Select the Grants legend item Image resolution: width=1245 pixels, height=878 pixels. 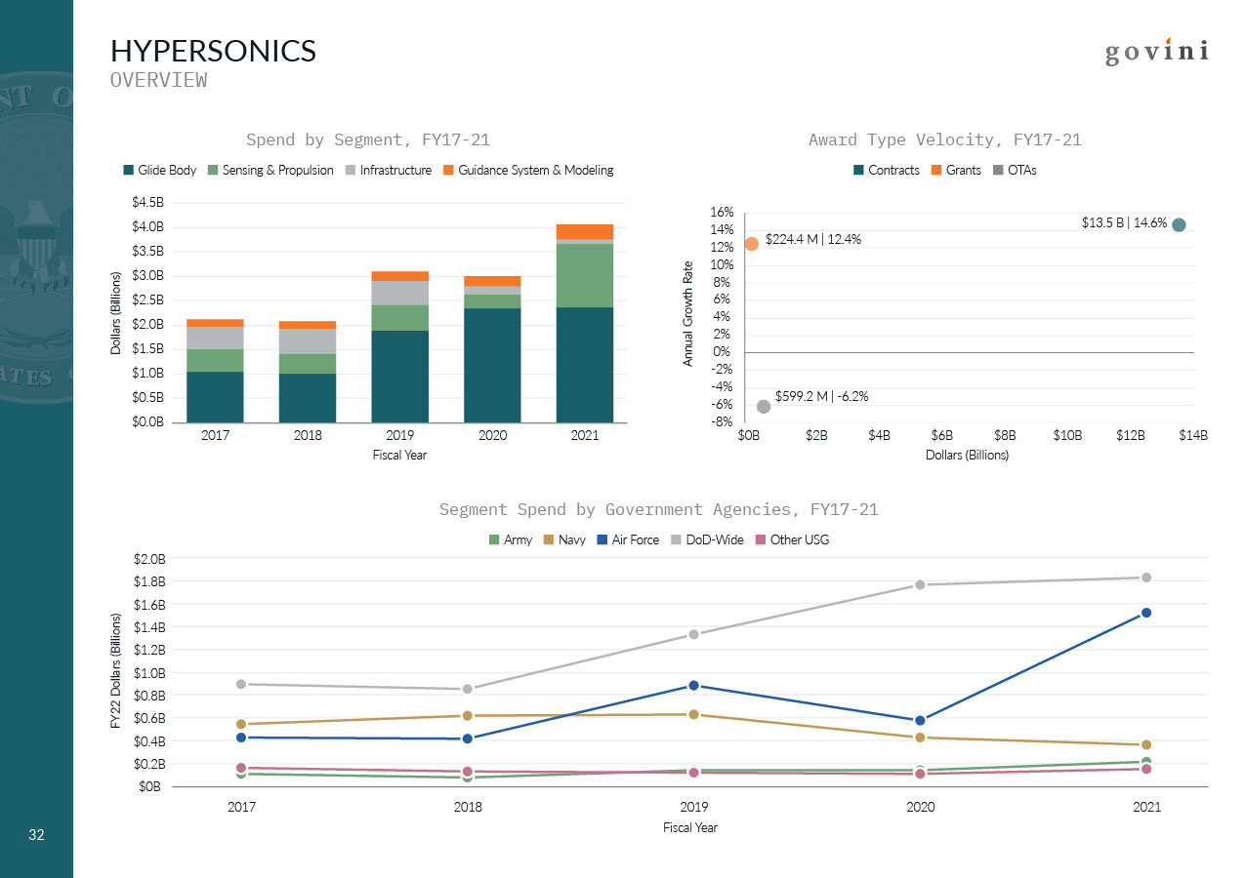click(956, 170)
